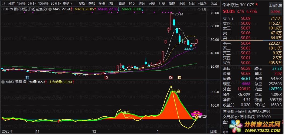Click the 简框 toolbar button
This screenshot has width=285, height=135.
click(172, 3)
